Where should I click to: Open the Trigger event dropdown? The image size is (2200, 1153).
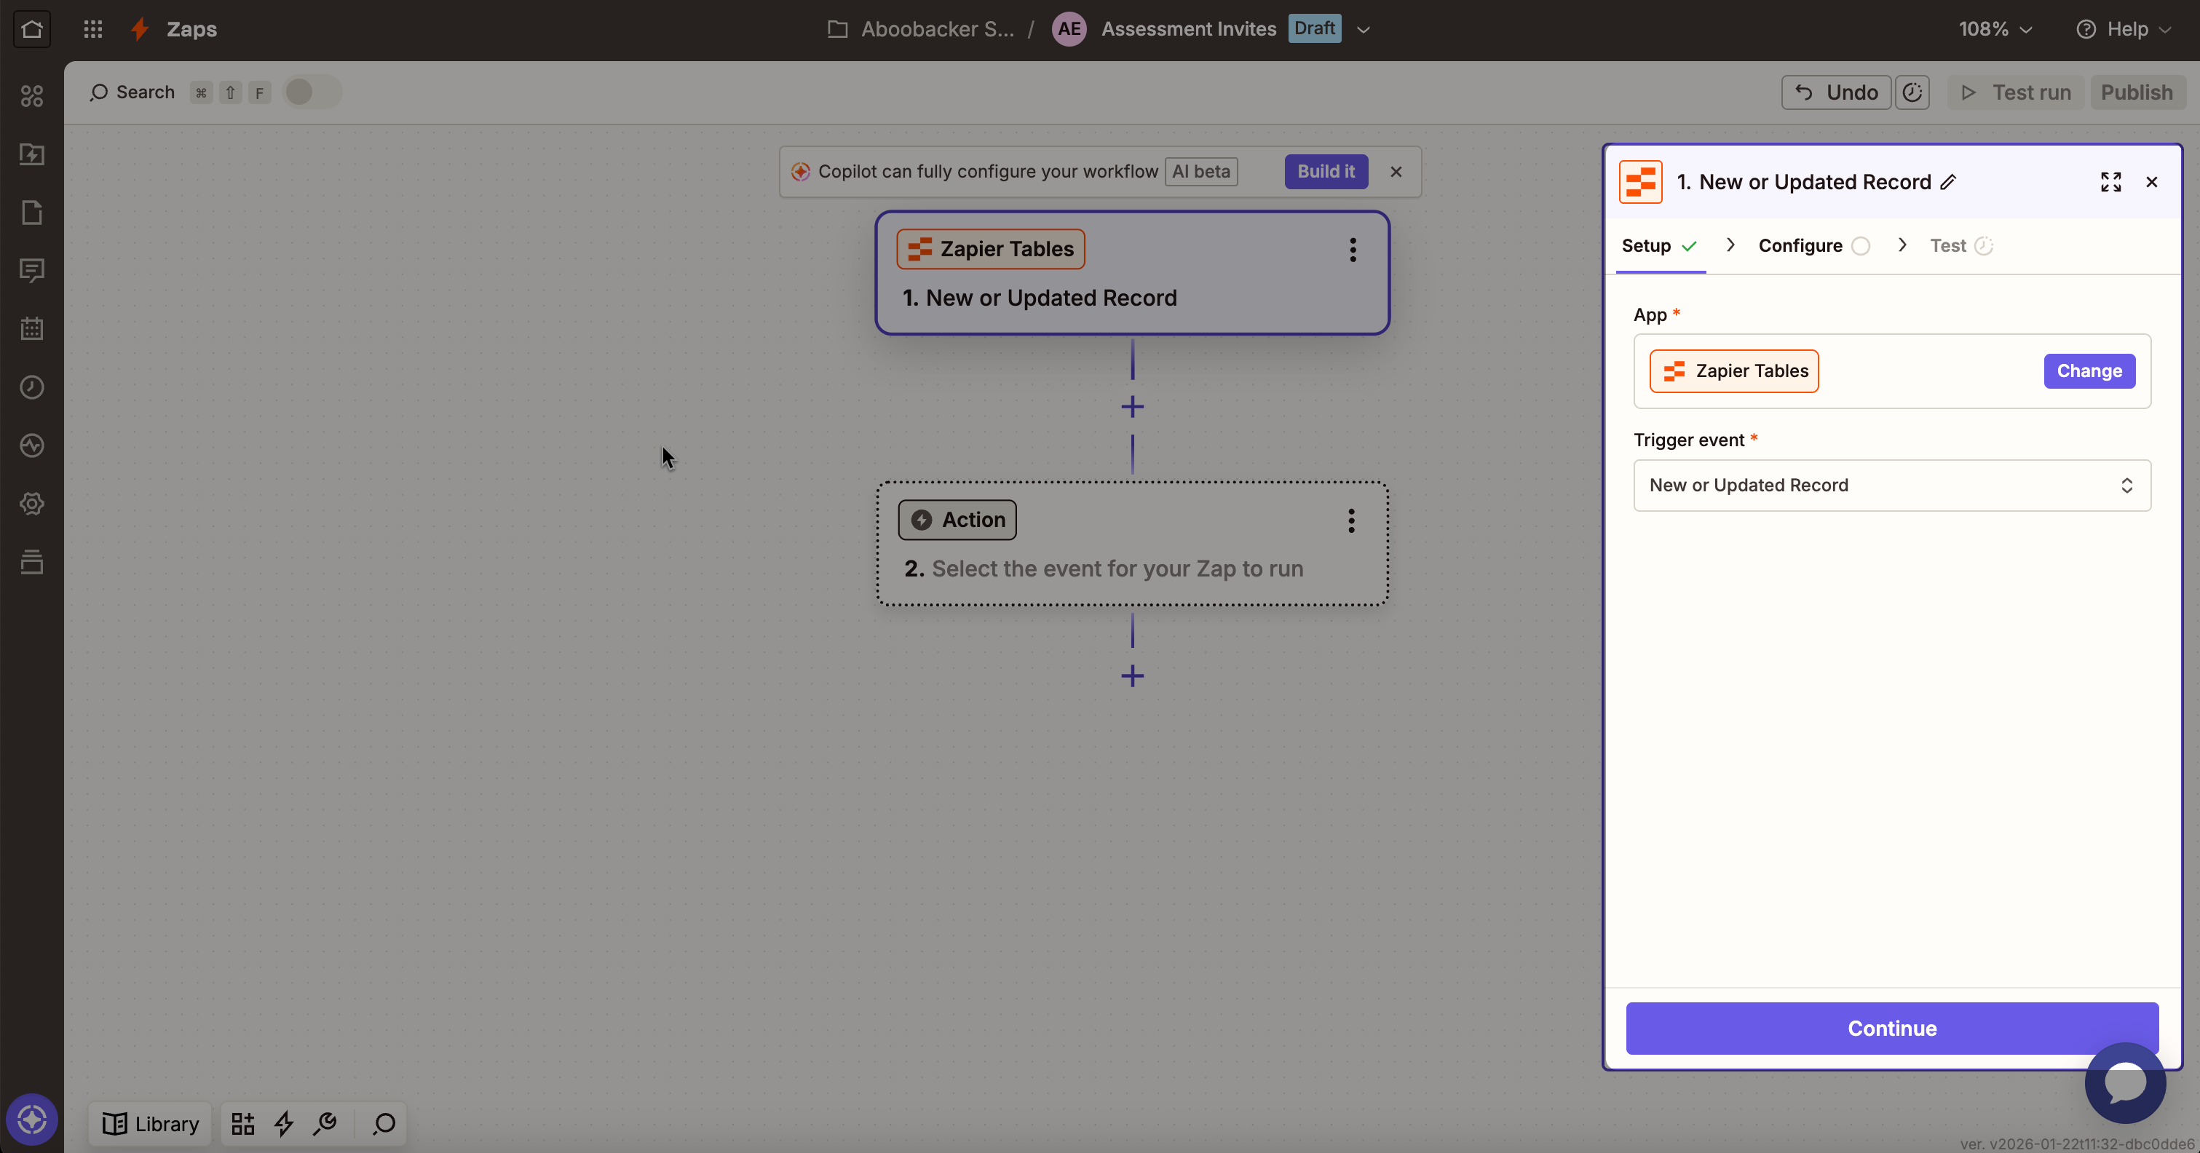(x=1891, y=485)
